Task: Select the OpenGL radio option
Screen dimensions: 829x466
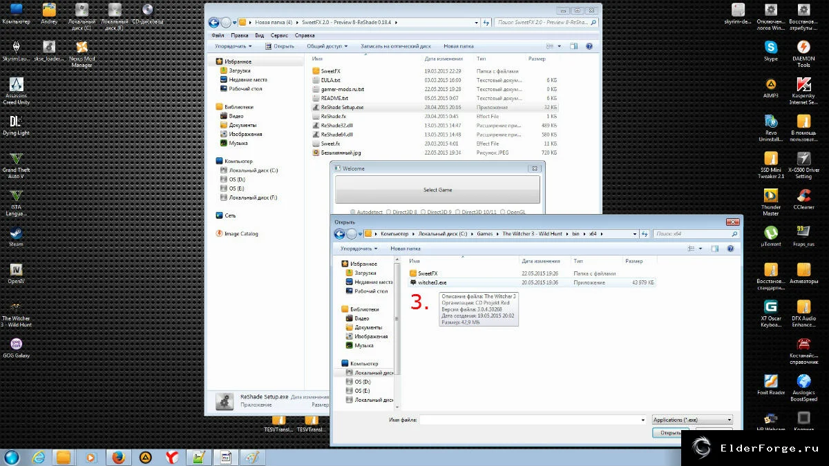Action: (x=513, y=212)
